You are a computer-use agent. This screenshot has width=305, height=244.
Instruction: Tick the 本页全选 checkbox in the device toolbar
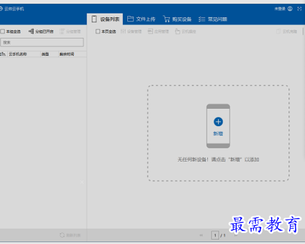click(98, 31)
